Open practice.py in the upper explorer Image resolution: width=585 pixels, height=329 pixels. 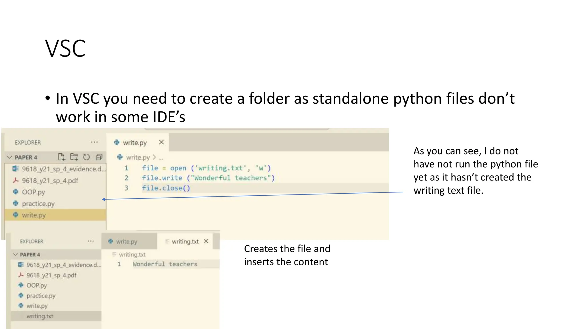click(38, 204)
